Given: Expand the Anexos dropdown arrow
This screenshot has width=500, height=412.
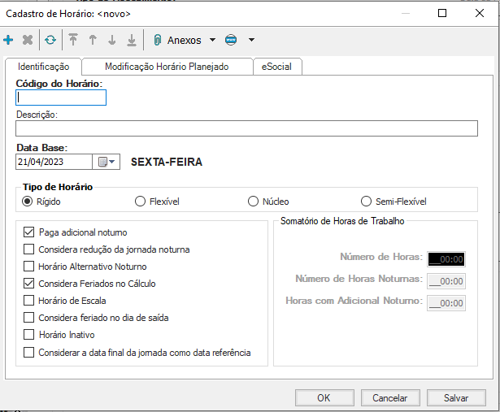Looking at the screenshot, I should 212,40.
